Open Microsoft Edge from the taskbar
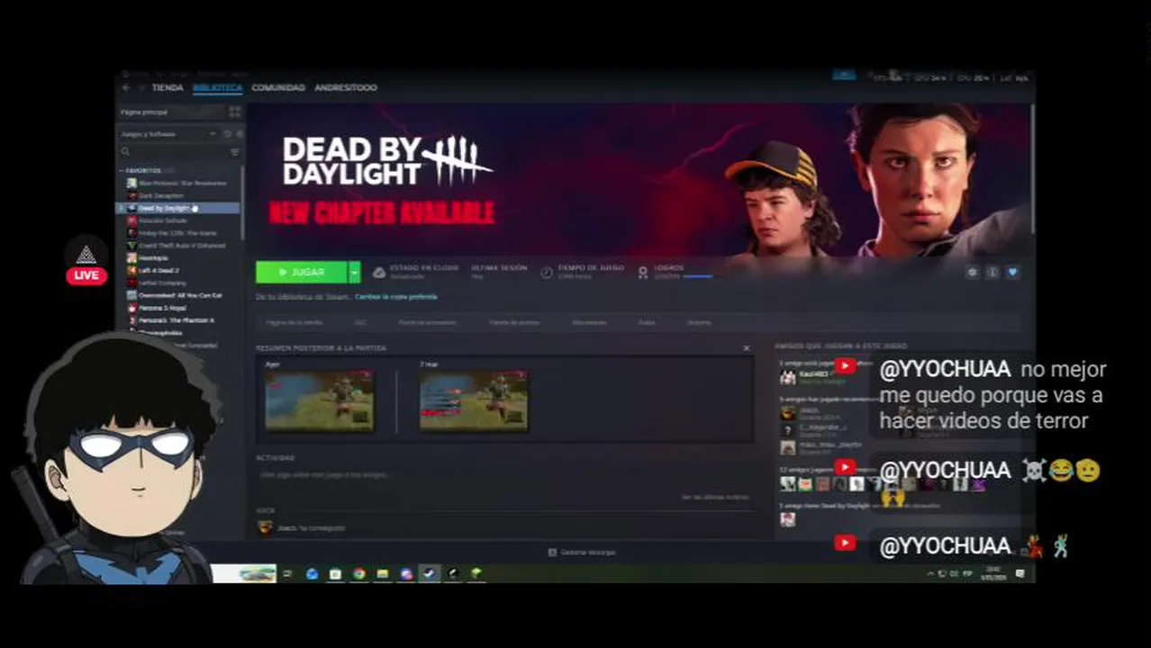The height and width of the screenshot is (648, 1151). [x=312, y=573]
